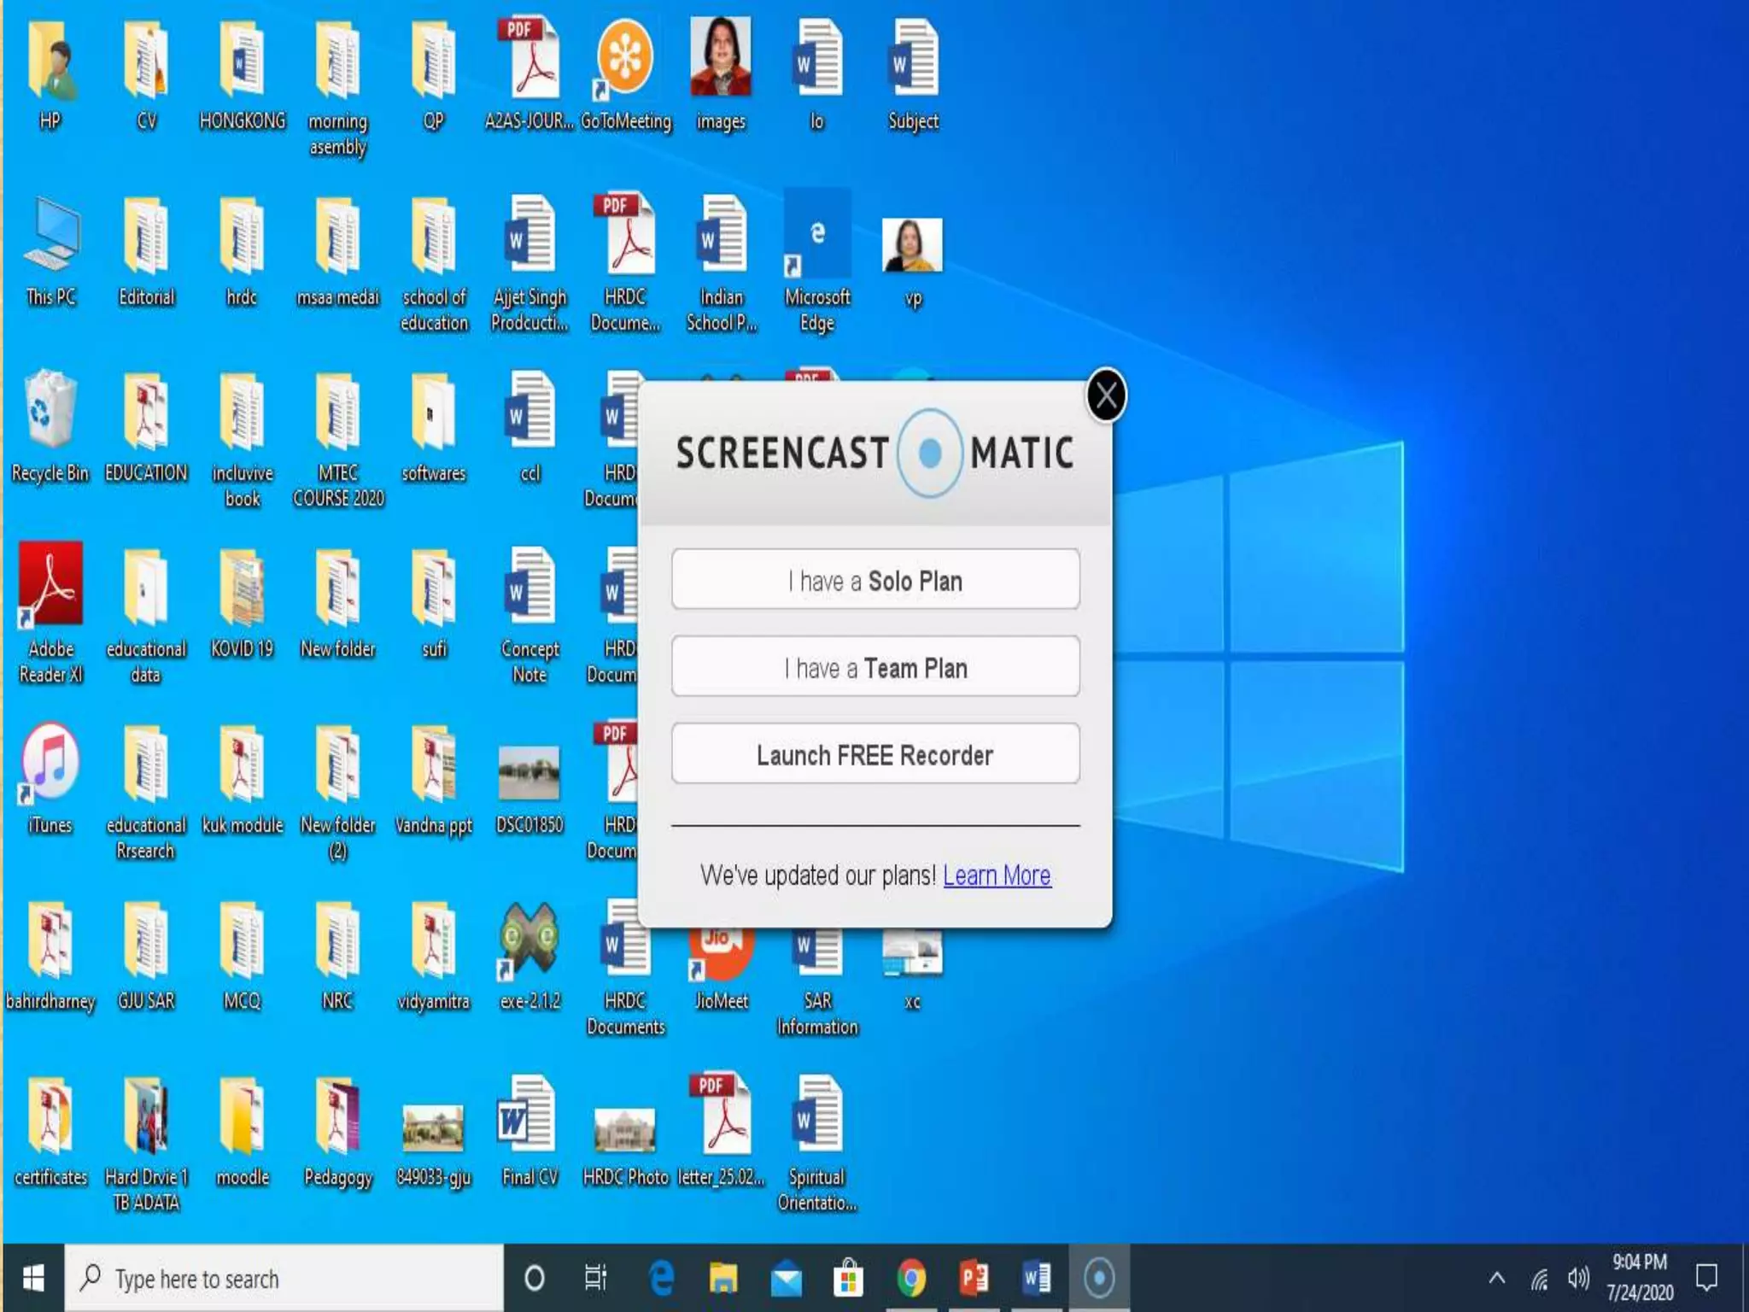The image size is (1749, 1312).
Task: Close the Screencast-O-Matic popup
Action: pos(1106,395)
